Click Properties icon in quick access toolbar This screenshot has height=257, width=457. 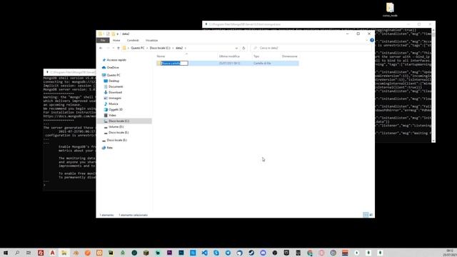coord(108,34)
